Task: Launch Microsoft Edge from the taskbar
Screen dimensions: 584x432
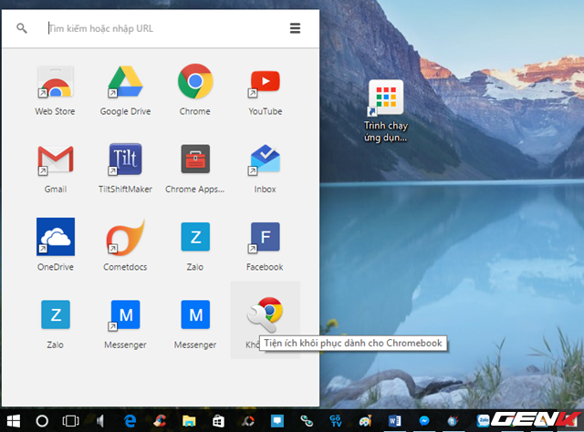Action: click(x=130, y=421)
